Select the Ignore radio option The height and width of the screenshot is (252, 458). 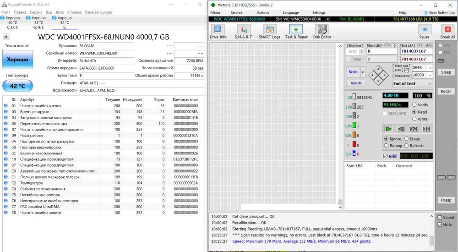coord(386,138)
